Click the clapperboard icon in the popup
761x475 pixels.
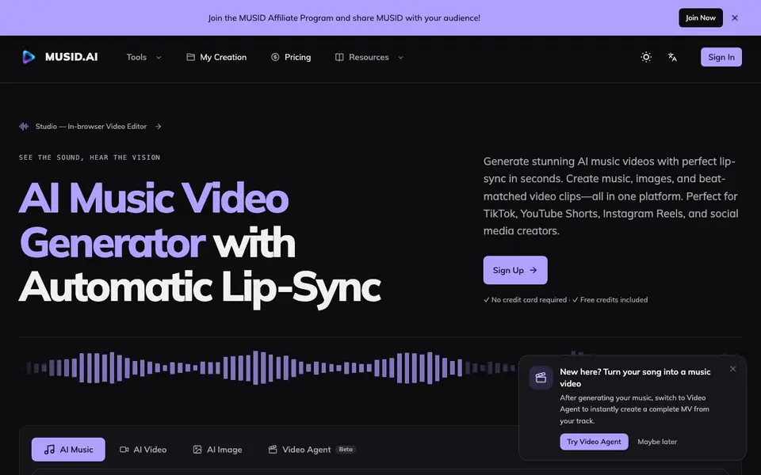coord(541,378)
